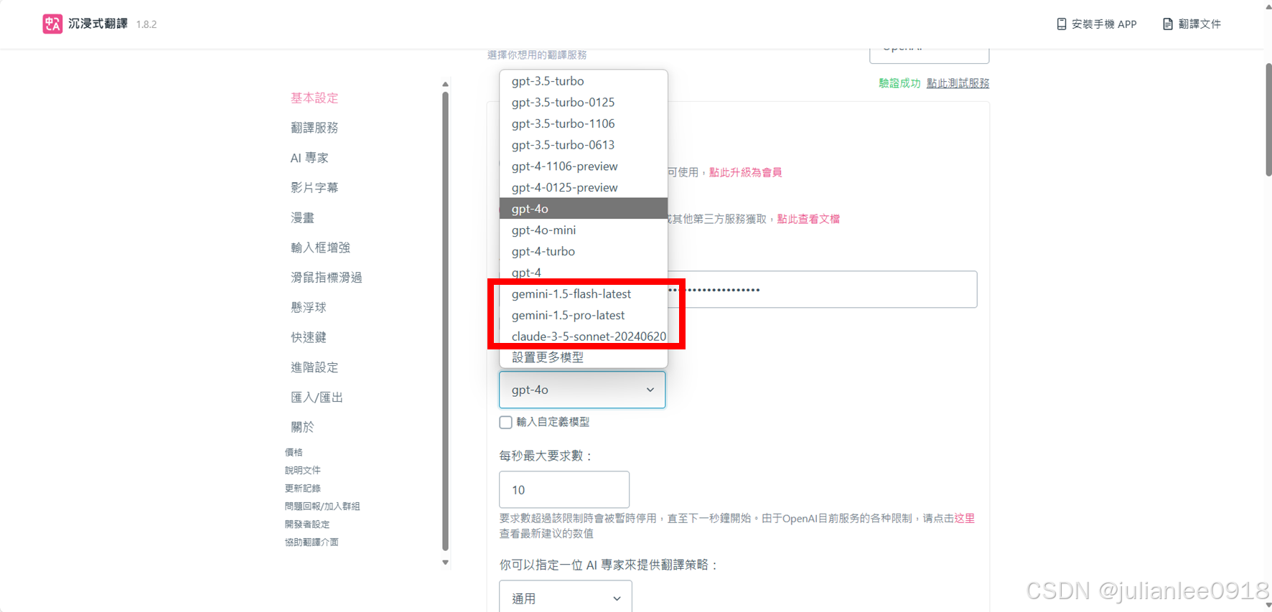Click the 協助翻譯介面 link
The image size is (1272, 612).
pyautogui.click(x=312, y=542)
